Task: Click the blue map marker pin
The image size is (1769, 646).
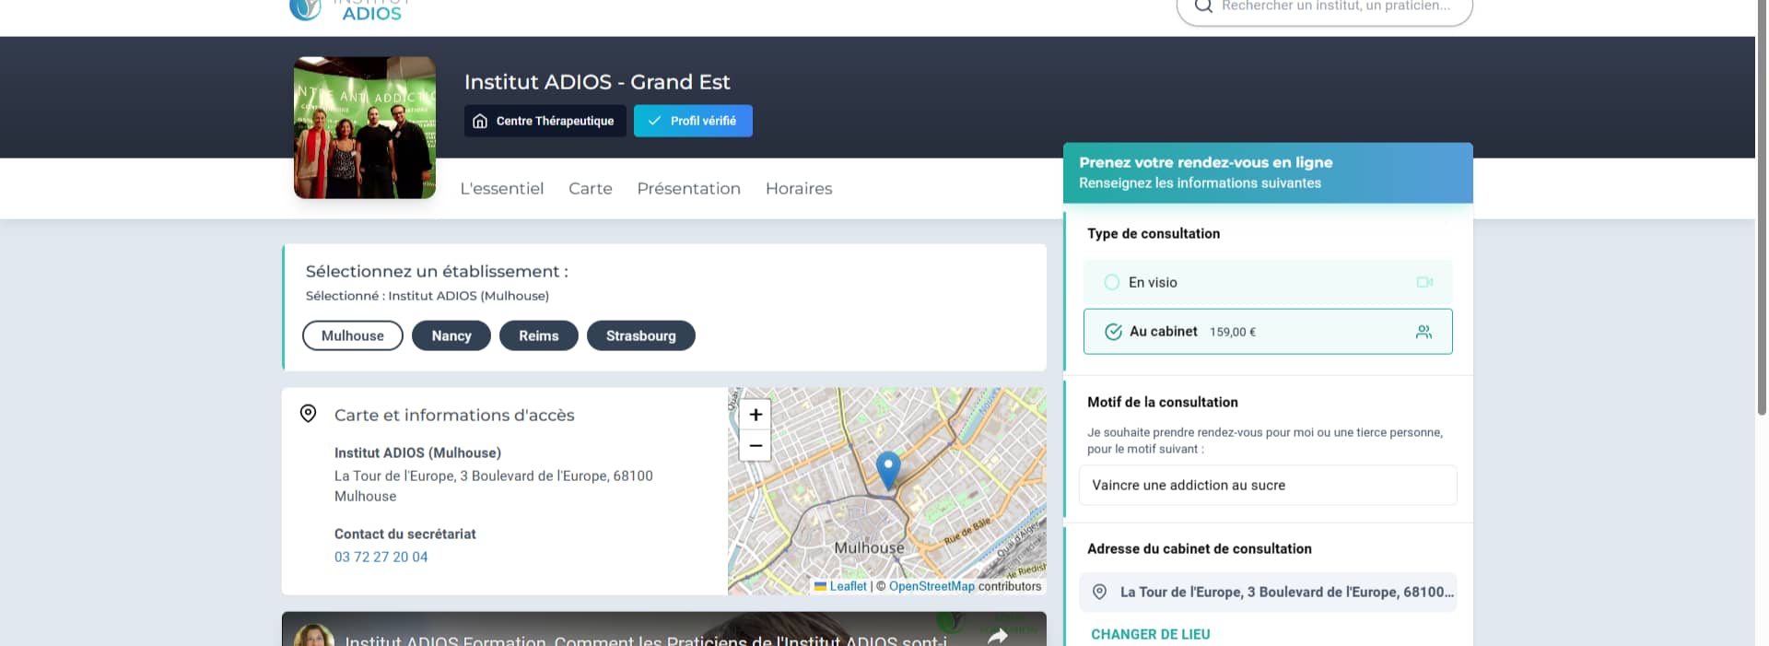Action: click(x=888, y=470)
